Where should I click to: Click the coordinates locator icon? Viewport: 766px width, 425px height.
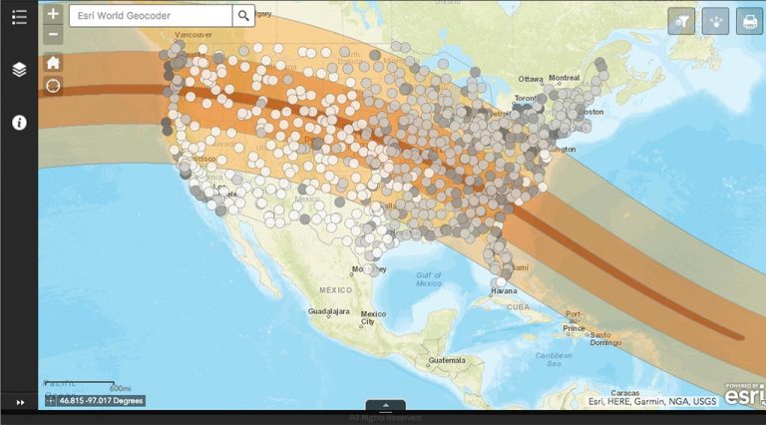51,401
